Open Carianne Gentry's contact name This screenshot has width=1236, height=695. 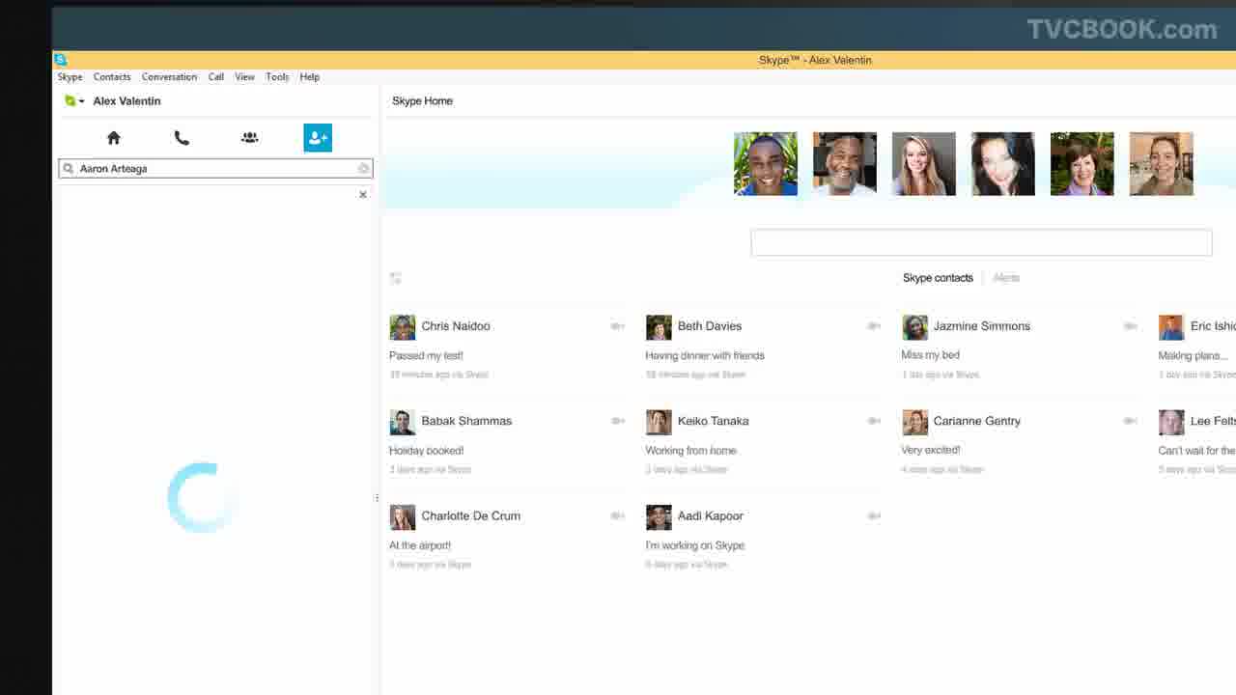click(x=977, y=421)
